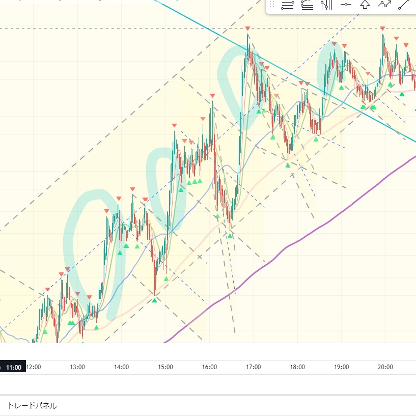Select the zigzag Path arrow tool
Viewport: 416px width, 416px height.
click(x=384, y=5)
